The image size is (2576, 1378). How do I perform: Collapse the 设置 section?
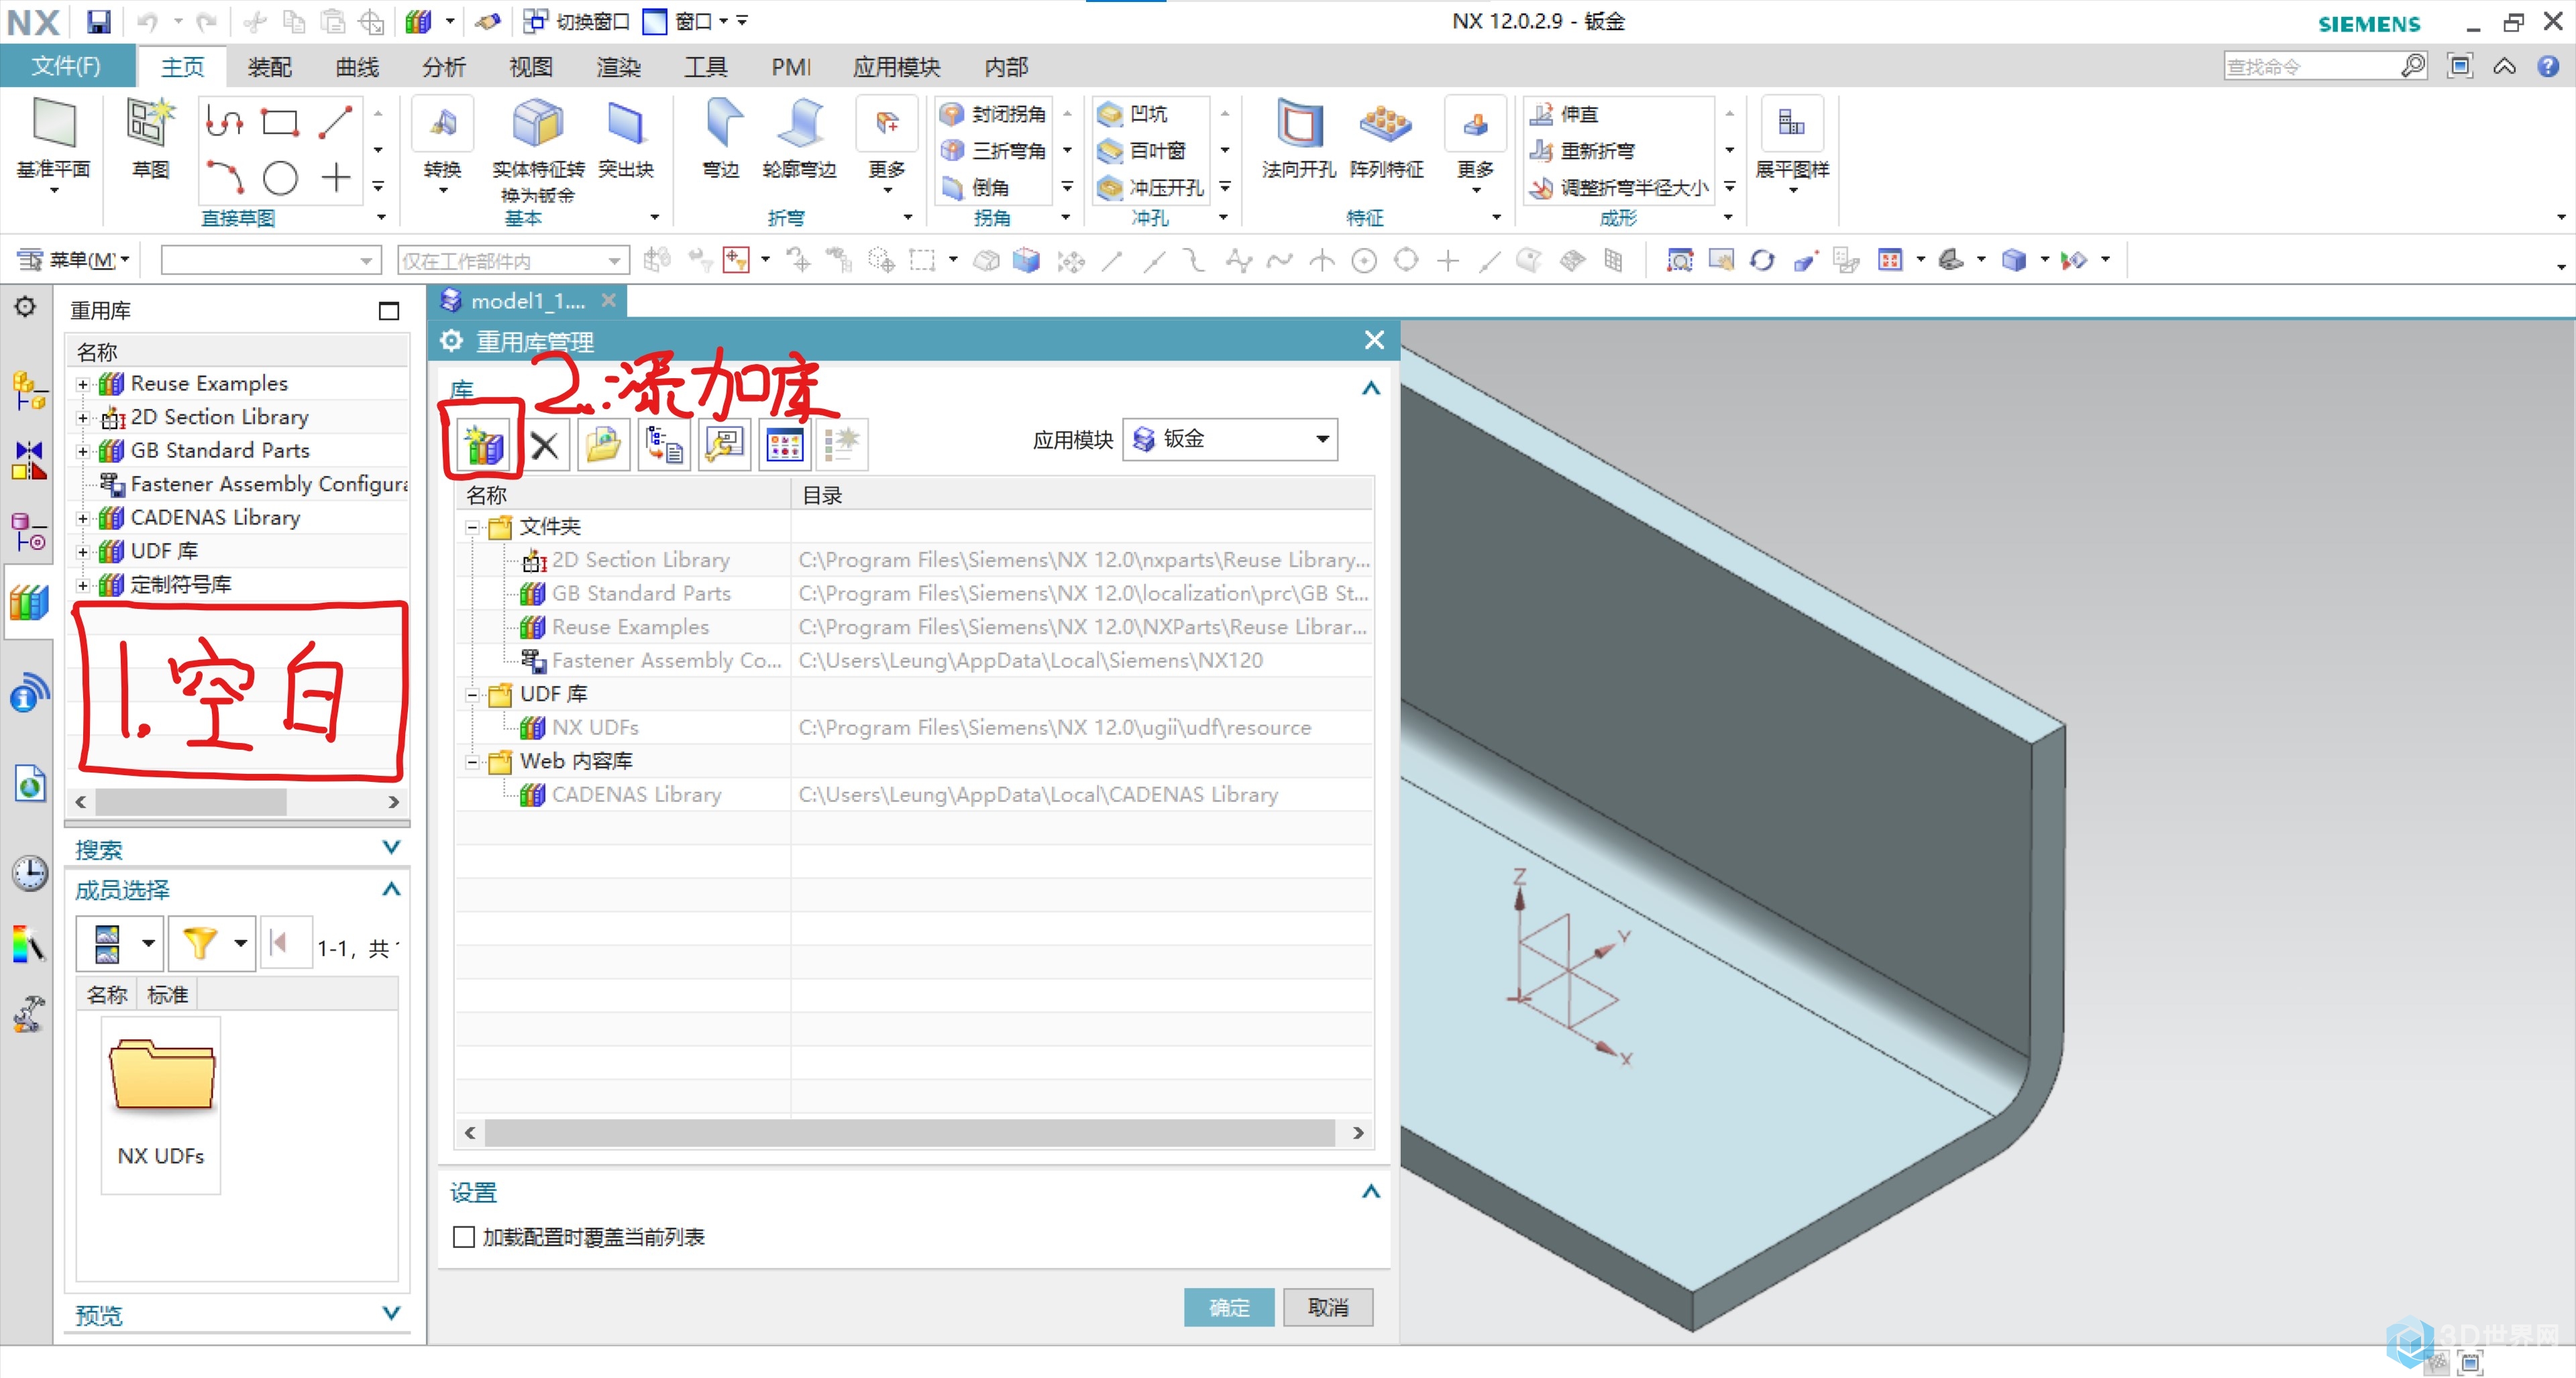[1371, 1191]
